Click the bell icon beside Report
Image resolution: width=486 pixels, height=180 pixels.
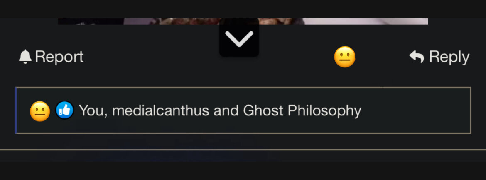(x=25, y=57)
